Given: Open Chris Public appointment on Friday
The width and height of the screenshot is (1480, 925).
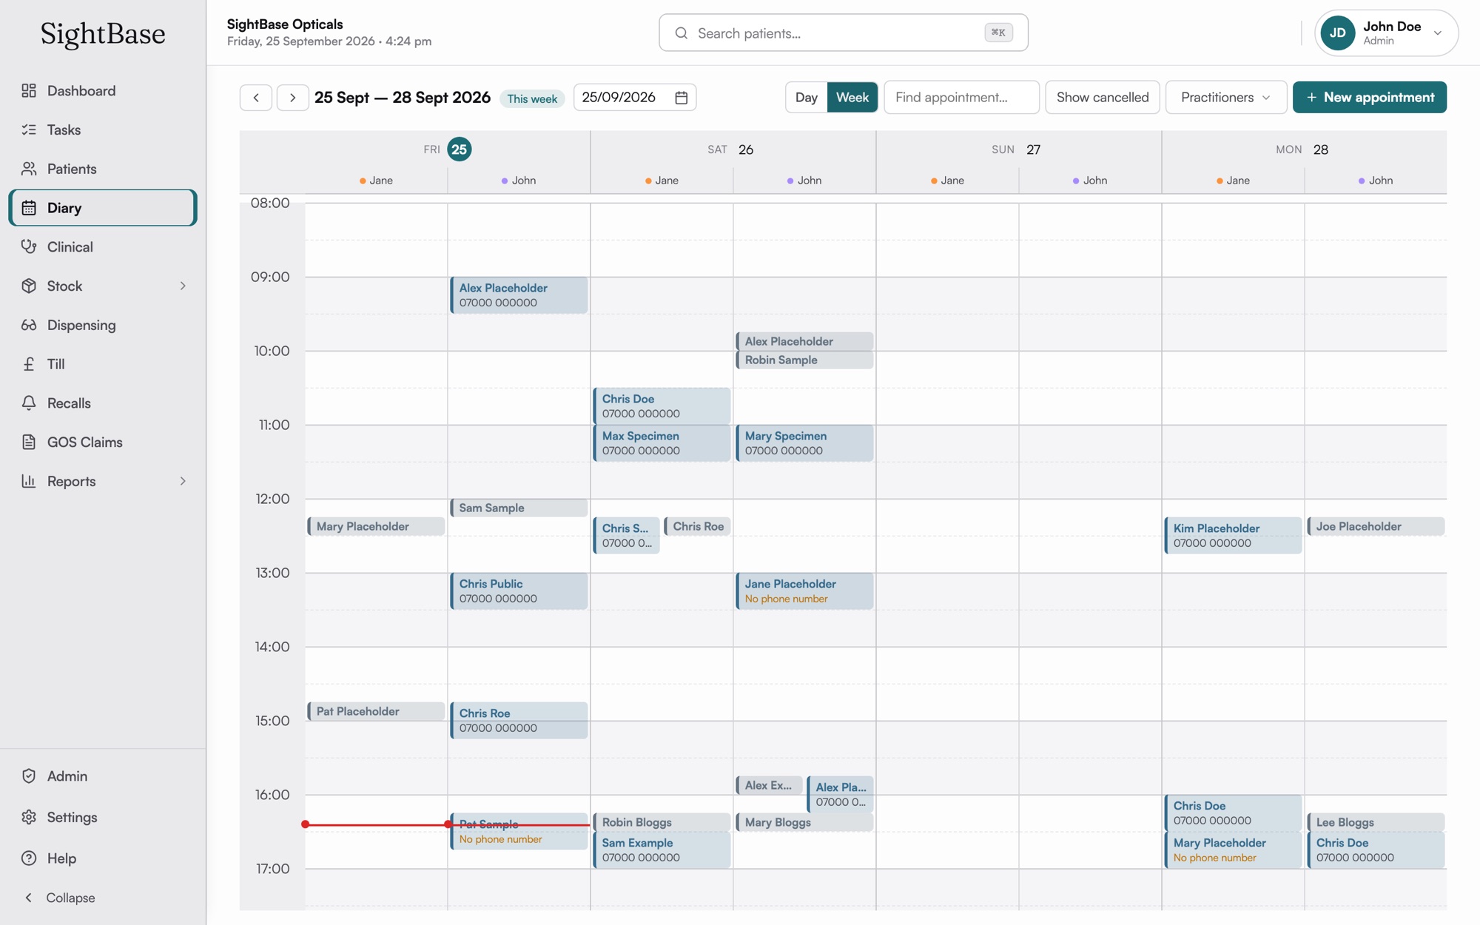Looking at the screenshot, I should (519, 591).
